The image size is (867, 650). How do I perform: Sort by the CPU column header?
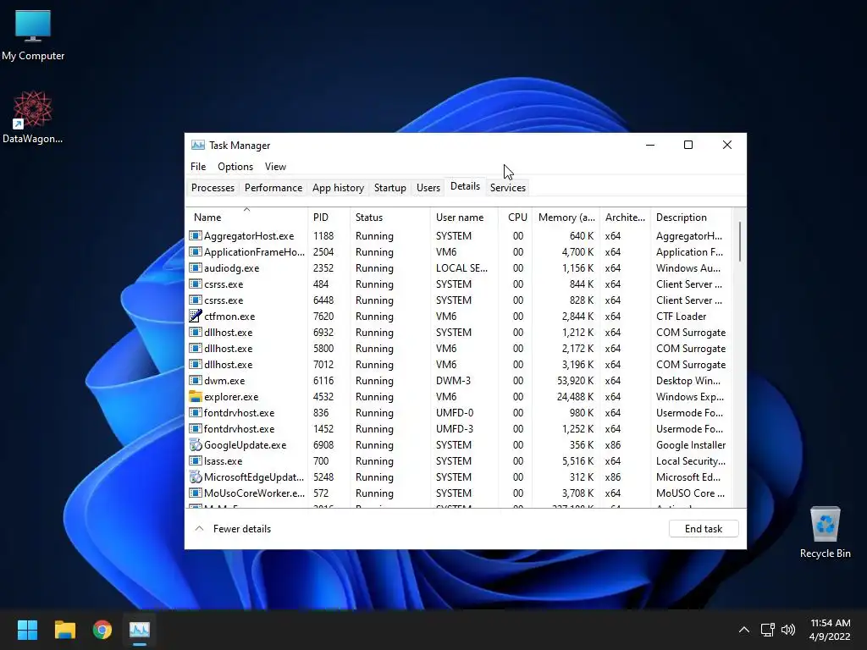coord(516,218)
